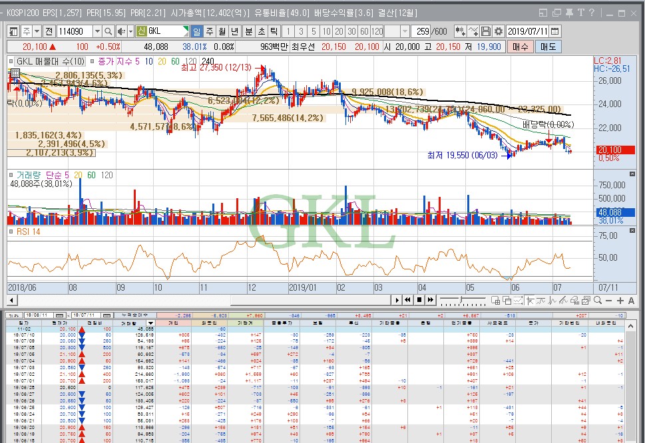
Task: Click the chart picture snapshot icon
Action: point(586,301)
